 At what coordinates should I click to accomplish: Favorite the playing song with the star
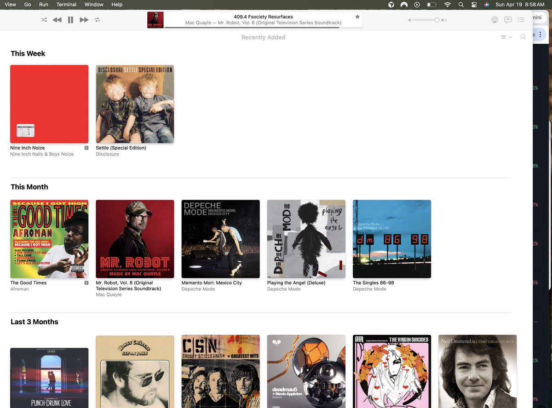coord(357,17)
